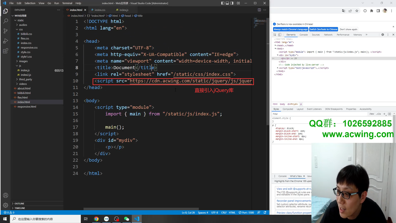Click Port: 5500 live server status
396x223 pixels.
click(246, 213)
